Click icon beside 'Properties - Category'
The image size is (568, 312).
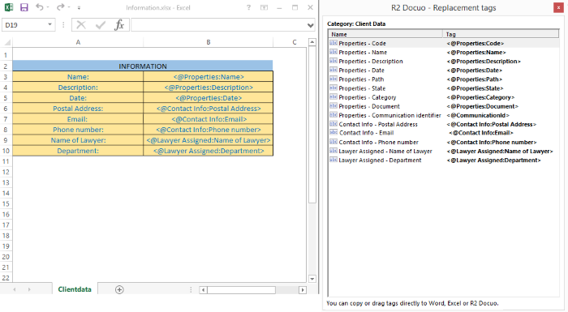coord(333,97)
